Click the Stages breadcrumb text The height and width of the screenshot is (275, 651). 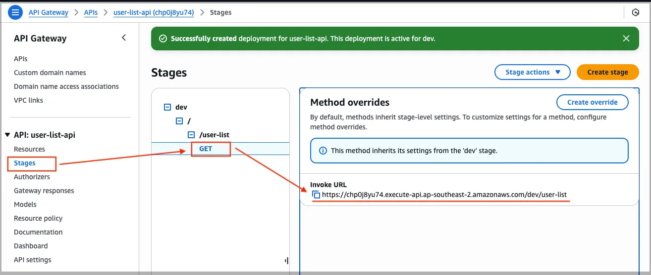point(220,12)
